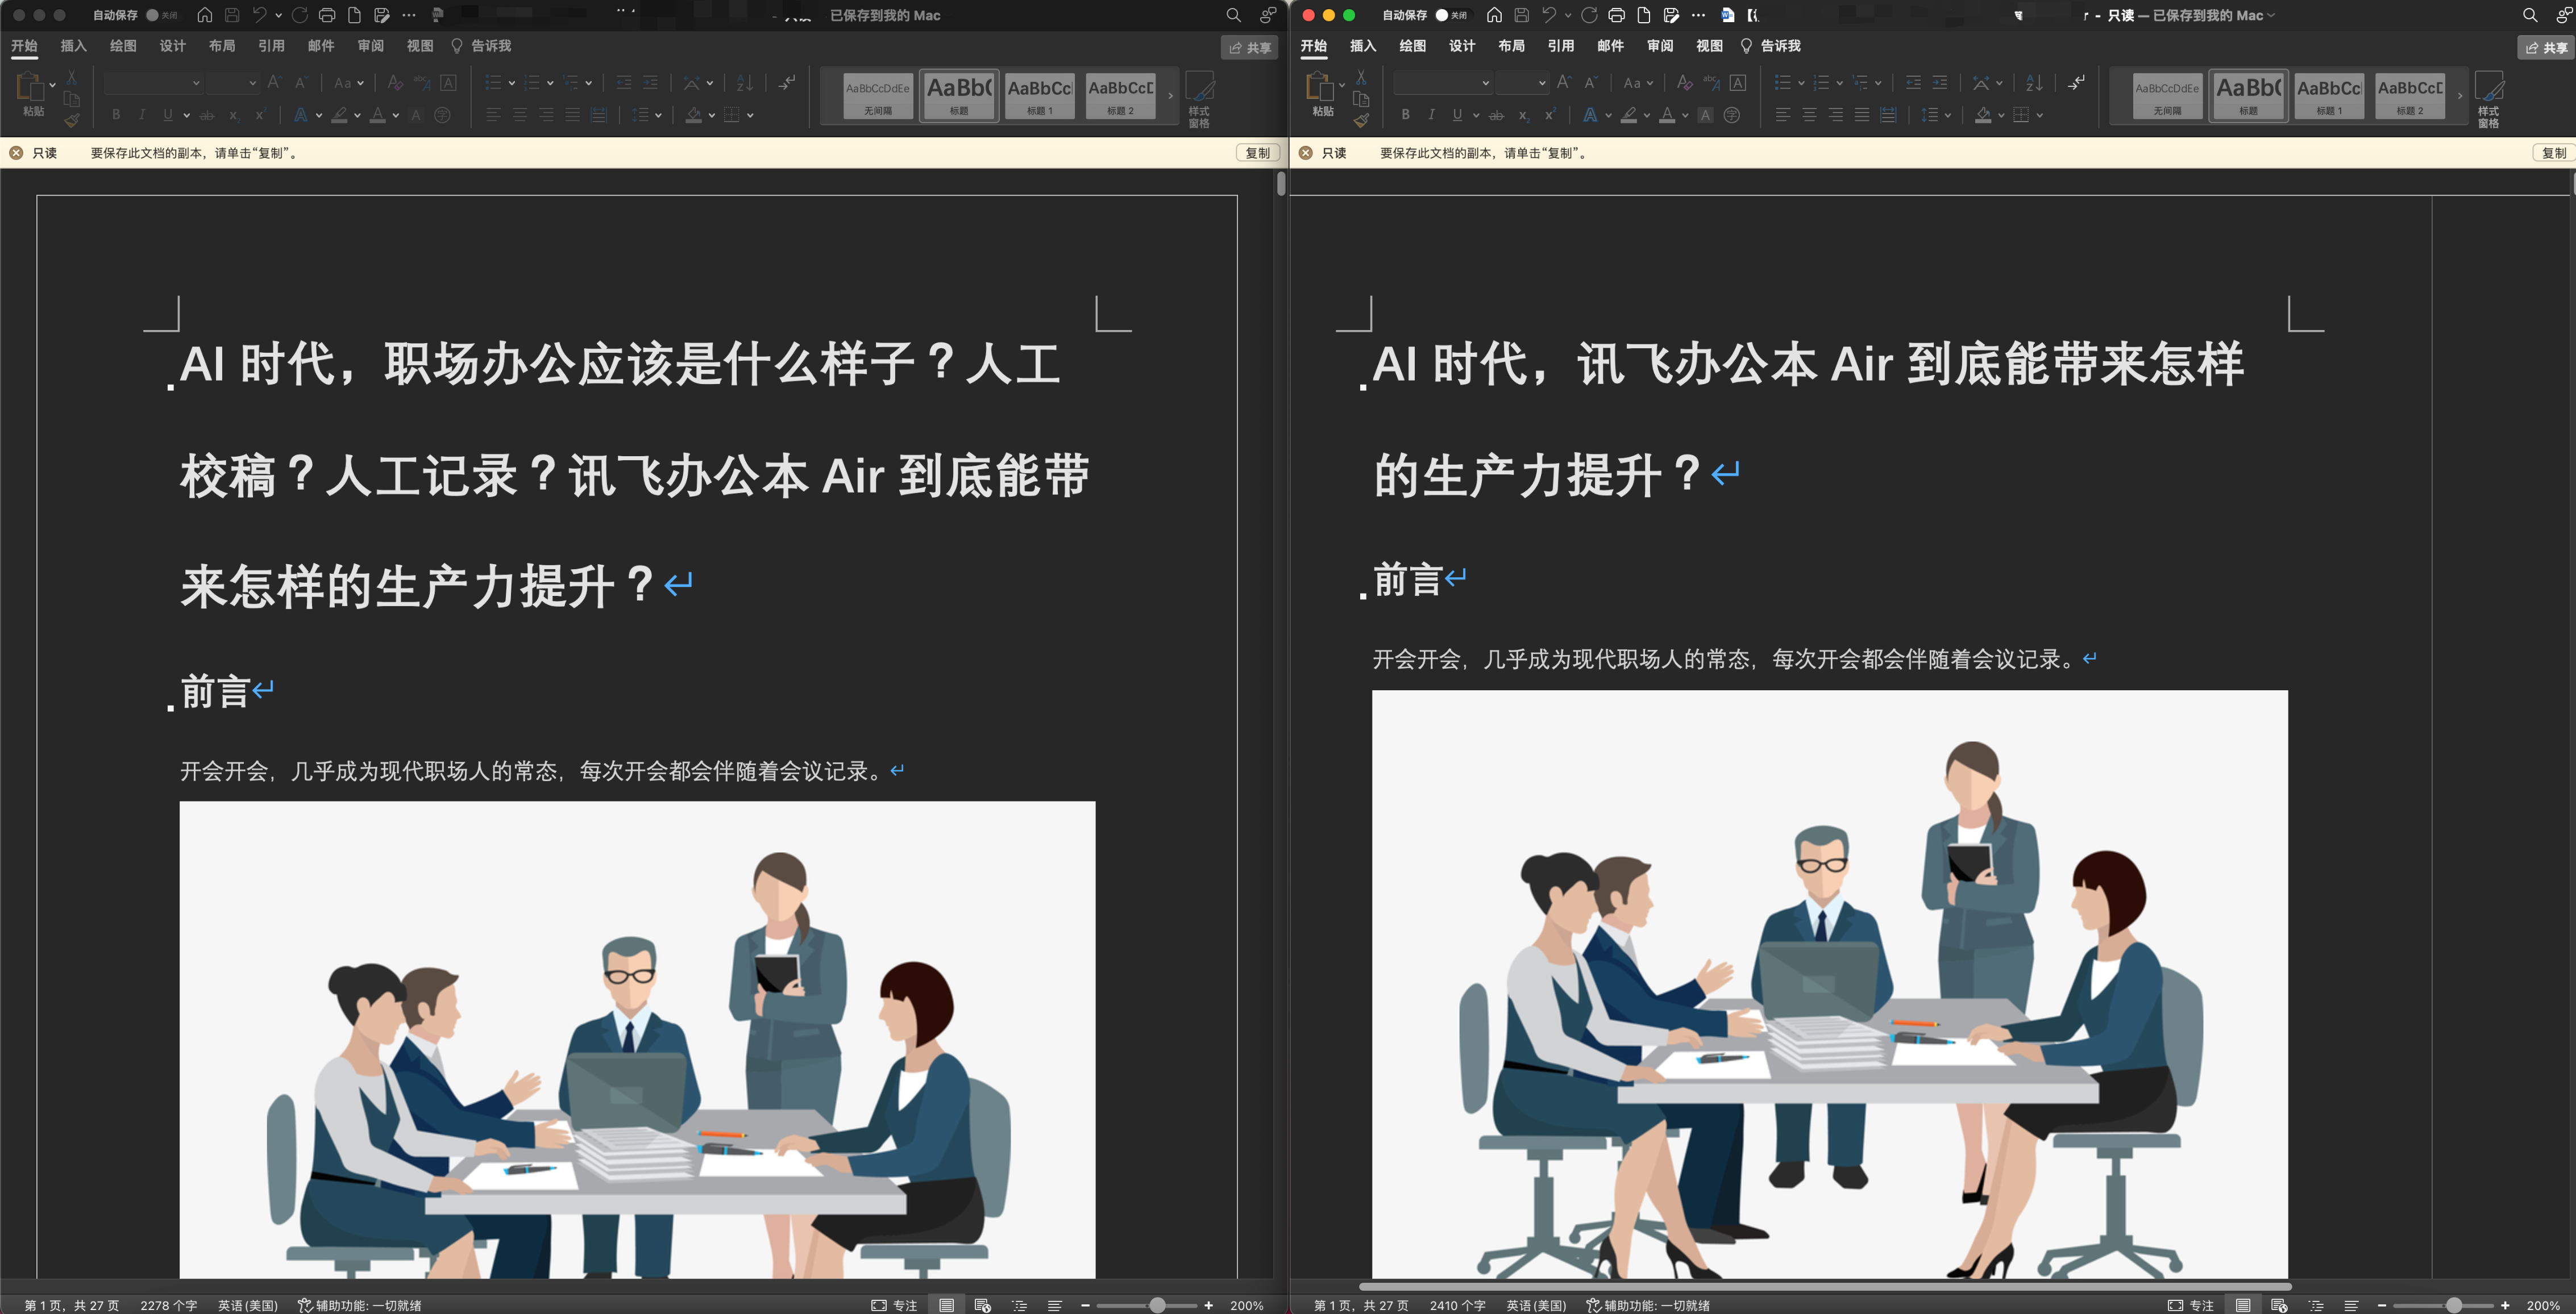The width and height of the screenshot is (2576, 1314).
Task: Expand styles gallery arrow in right window
Action: tap(2460, 96)
